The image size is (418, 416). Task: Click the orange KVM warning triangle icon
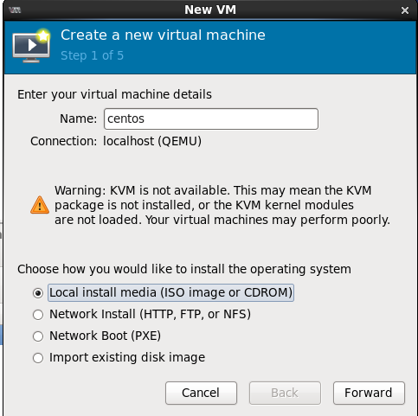[x=40, y=205]
